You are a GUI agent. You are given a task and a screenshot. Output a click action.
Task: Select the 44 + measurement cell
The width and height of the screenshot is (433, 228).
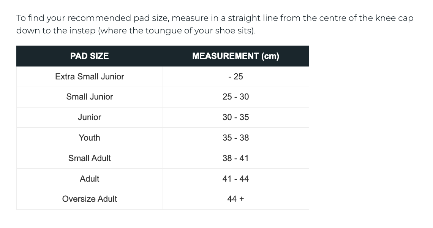235,199
